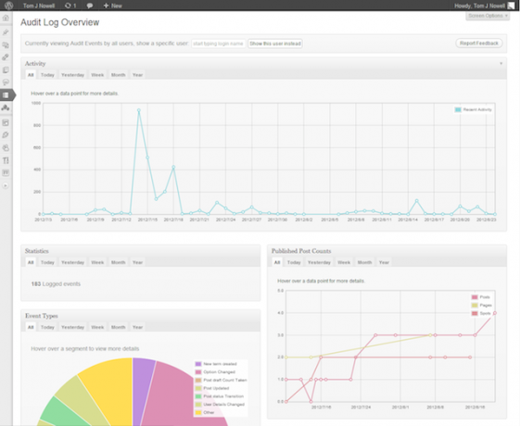
Task: Open the + New menu in admin bar
Action: pos(113,6)
